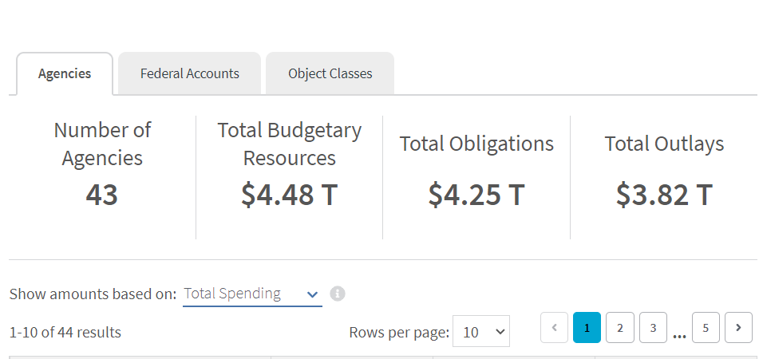
Task: Click the Total Budgetary Resources $4.48 T figure
Action: [x=290, y=195]
